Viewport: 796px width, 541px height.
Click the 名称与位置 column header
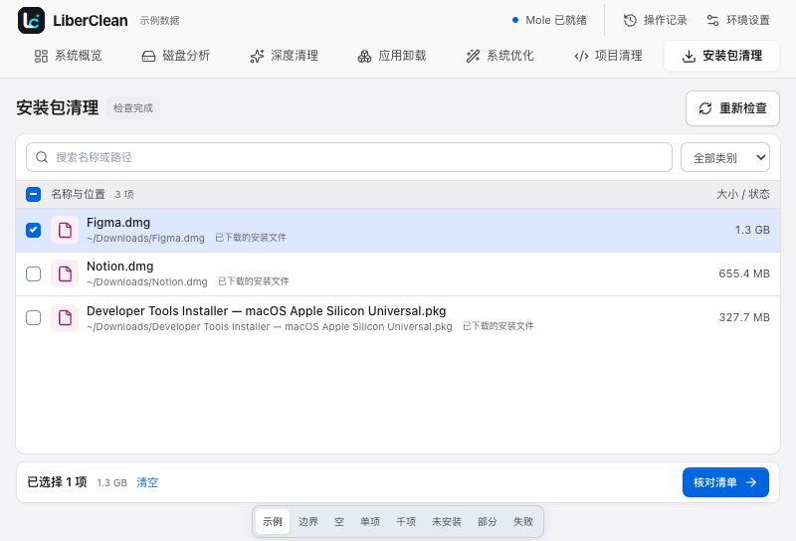(78, 194)
